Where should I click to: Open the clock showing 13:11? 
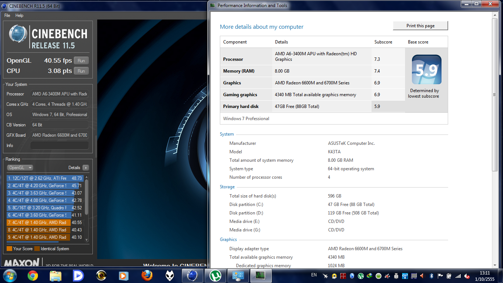coord(485,276)
